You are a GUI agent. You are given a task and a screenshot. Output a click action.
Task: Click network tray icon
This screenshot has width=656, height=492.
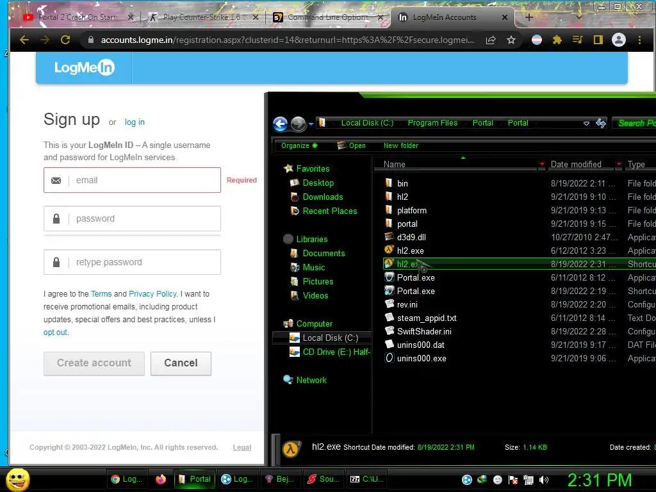pyautogui.click(x=529, y=480)
